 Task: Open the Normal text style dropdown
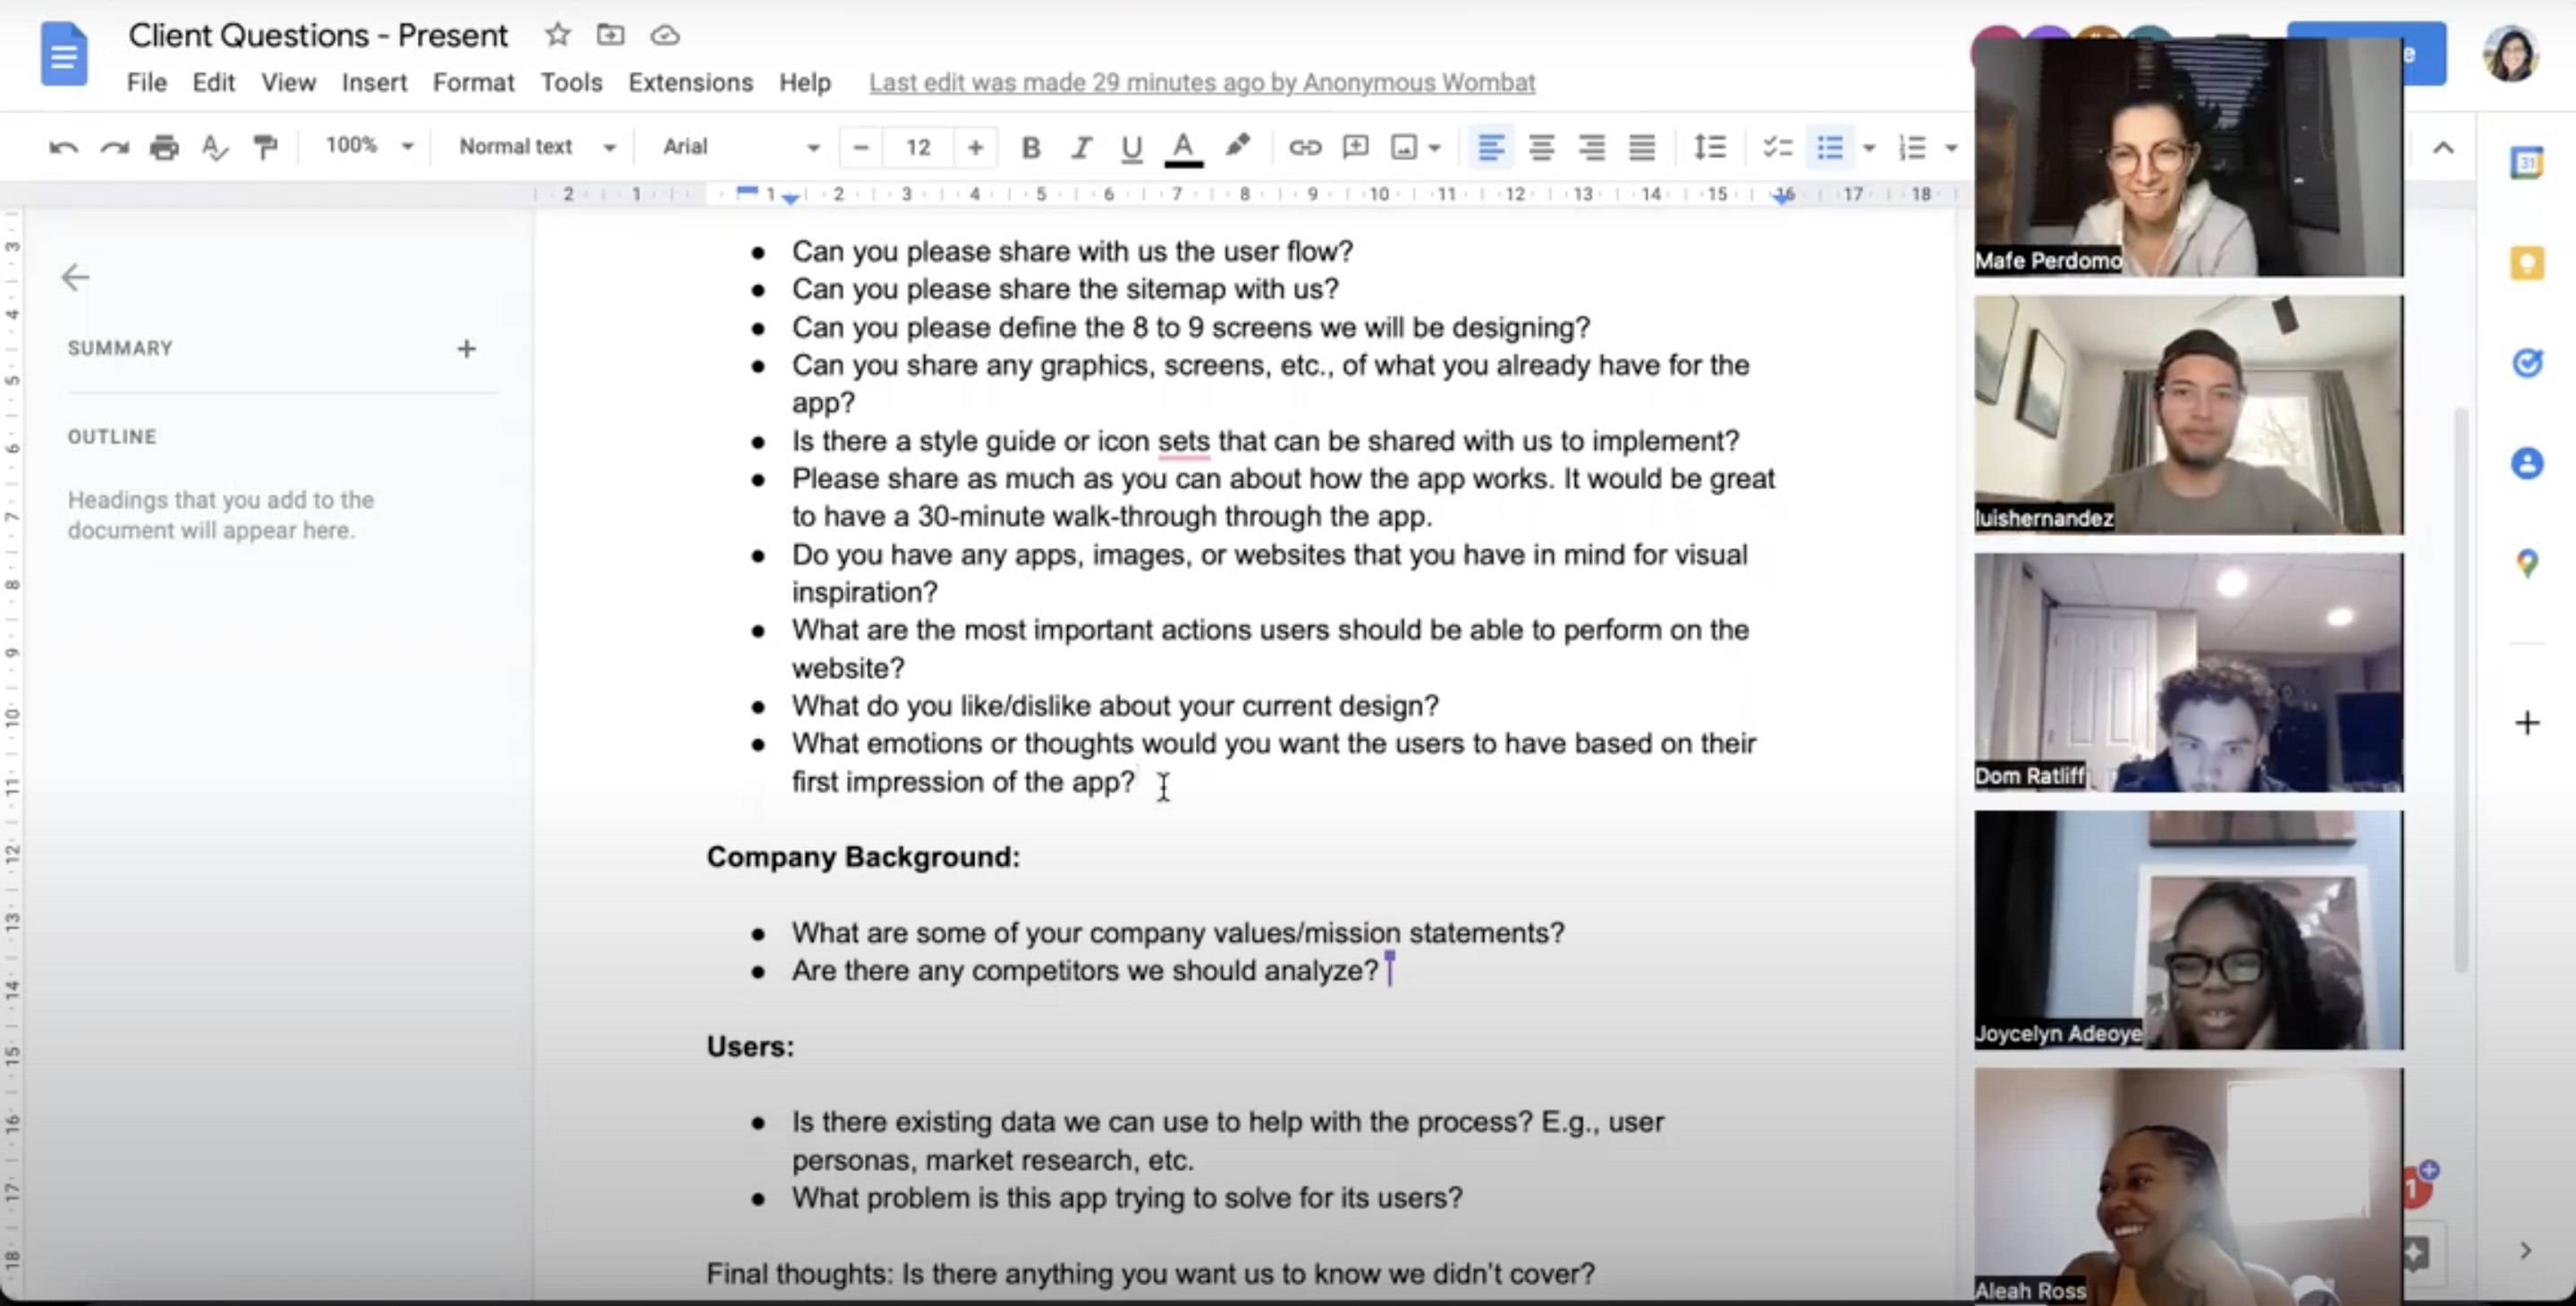[x=537, y=146]
